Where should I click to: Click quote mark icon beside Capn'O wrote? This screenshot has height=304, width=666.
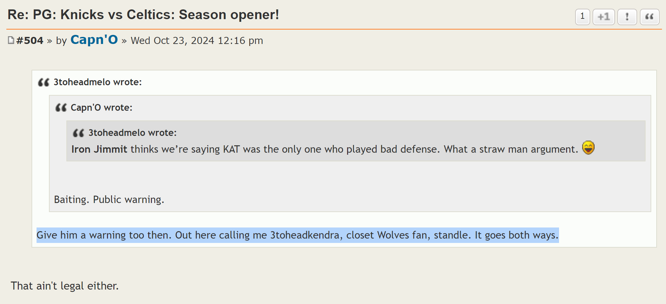[x=61, y=108]
